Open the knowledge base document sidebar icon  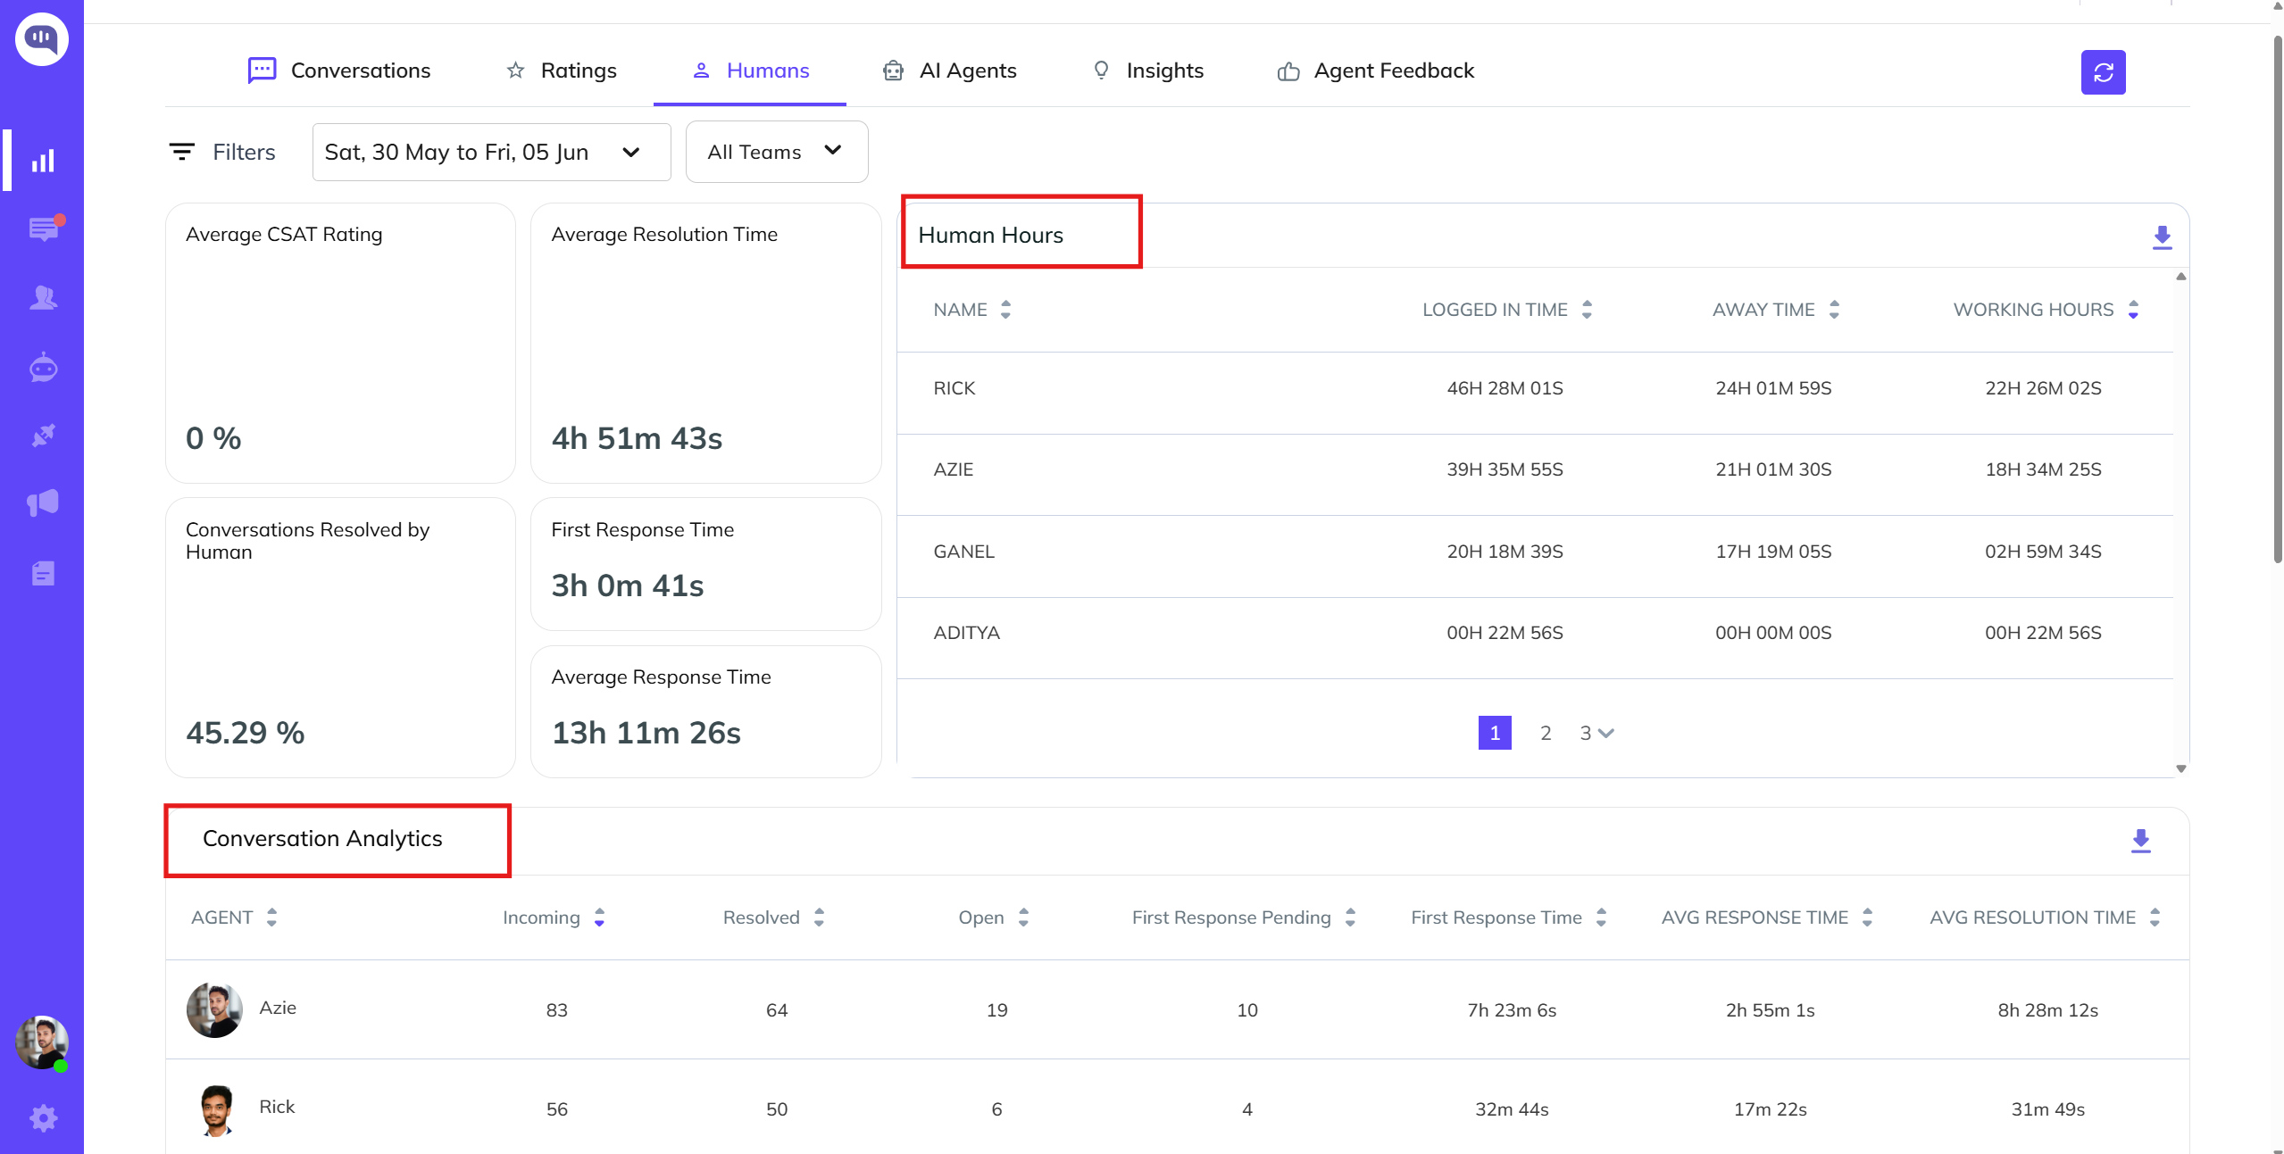(x=43, y=573)
